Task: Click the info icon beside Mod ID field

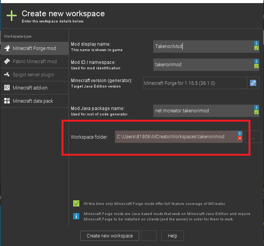Action: (256, 61)
